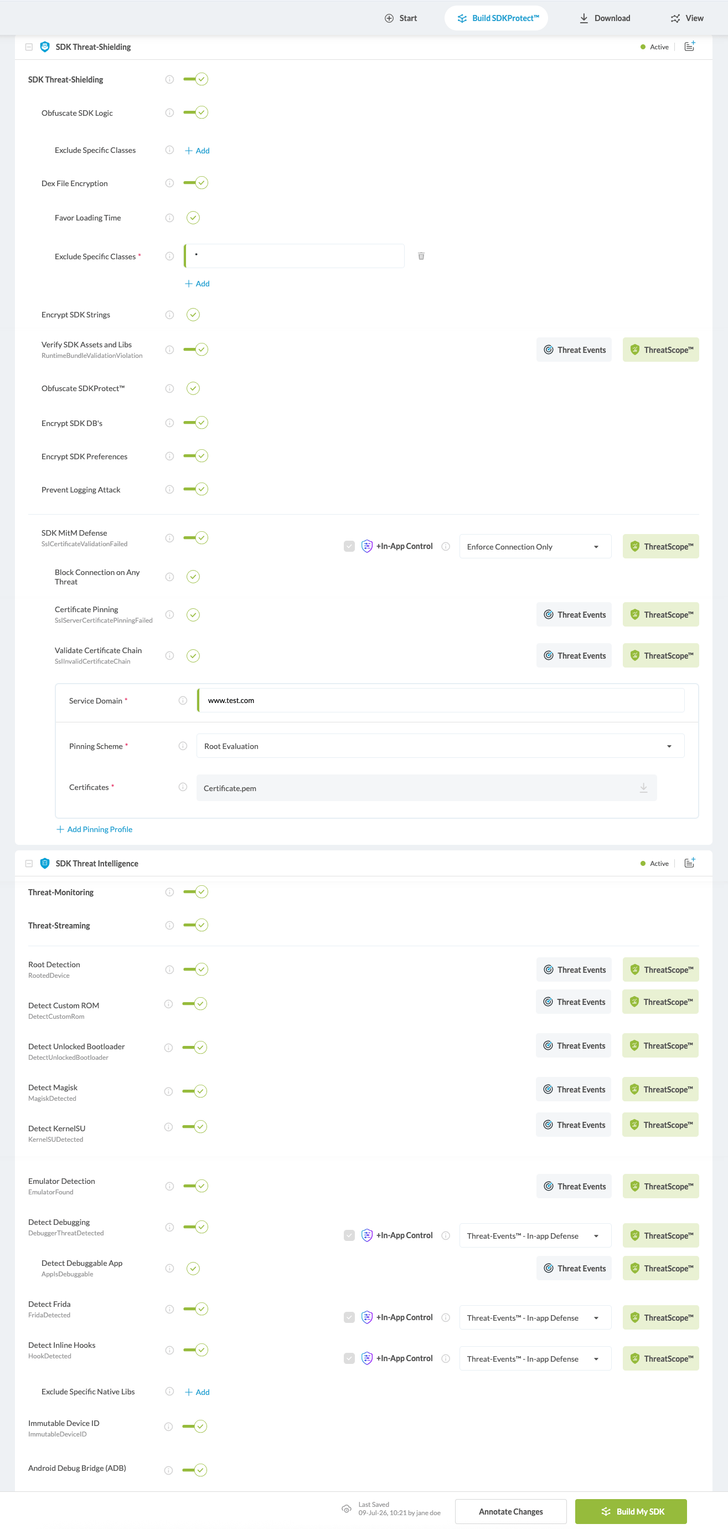This screenshot has width=728, height=1529.
Task: Toggle Obfuscate SDK Logic switch
Action: [x=196, y=112]
